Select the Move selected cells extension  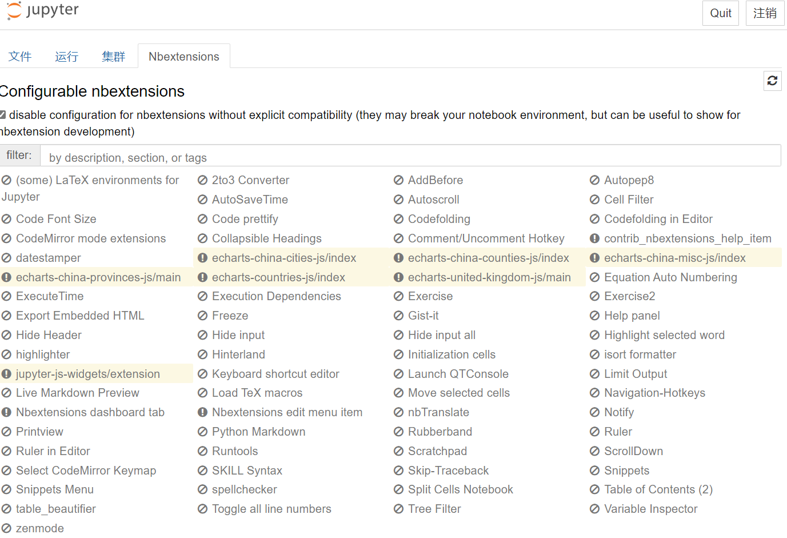459,393
